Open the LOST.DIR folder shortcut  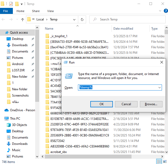(18, 70)
